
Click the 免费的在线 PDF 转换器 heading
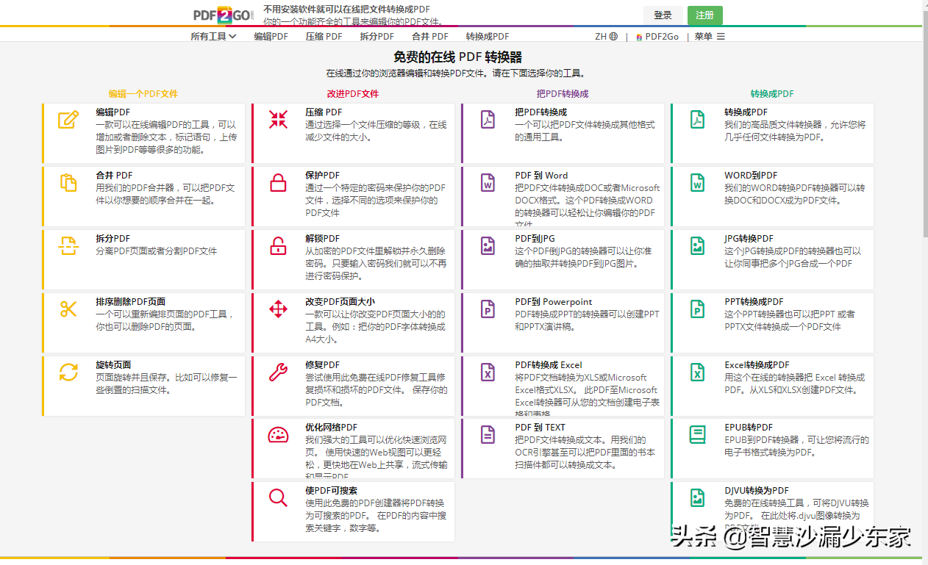[458, 57]
